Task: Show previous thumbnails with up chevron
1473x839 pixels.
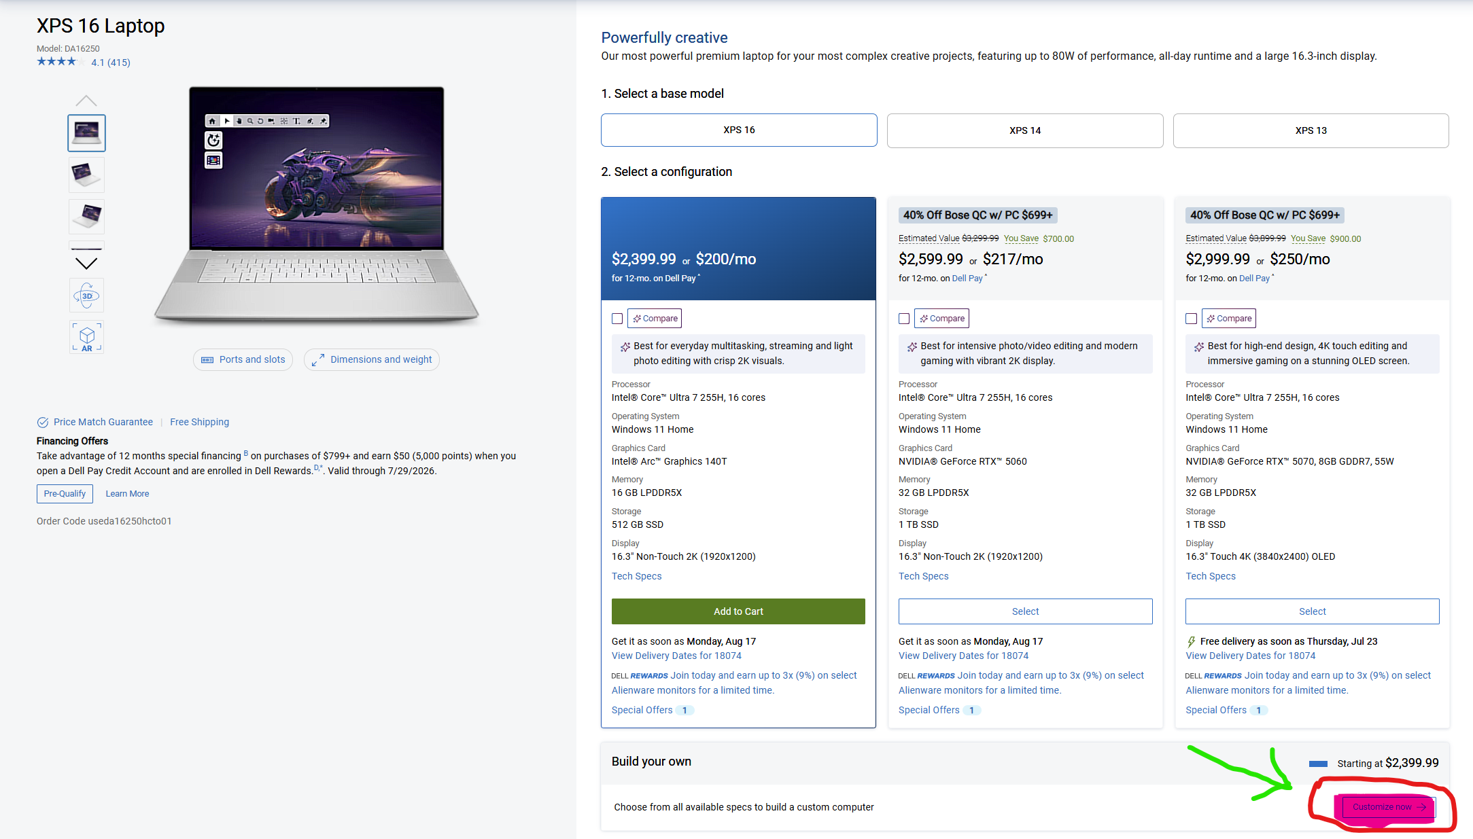Action: tap(86, 101)
